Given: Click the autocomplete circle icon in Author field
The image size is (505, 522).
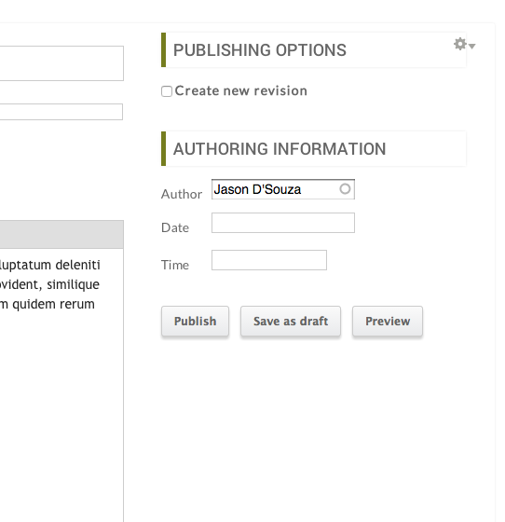Looking at the screenshot, I should tap(345, 188).
